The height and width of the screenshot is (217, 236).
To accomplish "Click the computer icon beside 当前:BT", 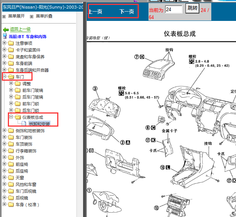I will click(x=5, y=36).
